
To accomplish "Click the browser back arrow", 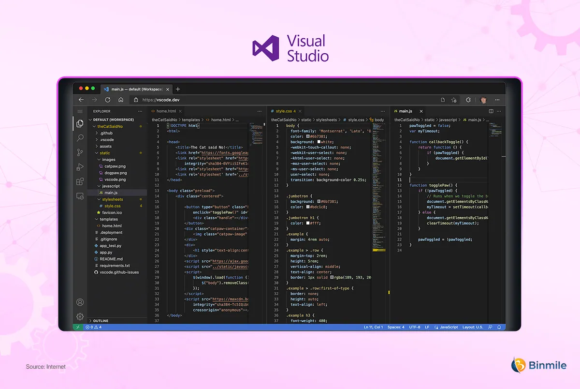I will pyautogui.click(x=81, y=100).
